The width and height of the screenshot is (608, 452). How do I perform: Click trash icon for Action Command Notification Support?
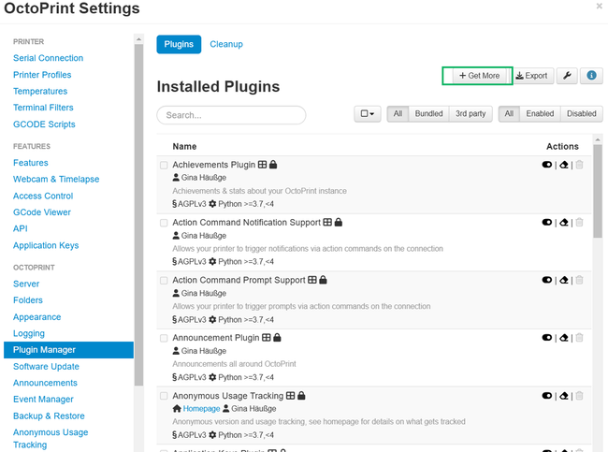[579, 223]
